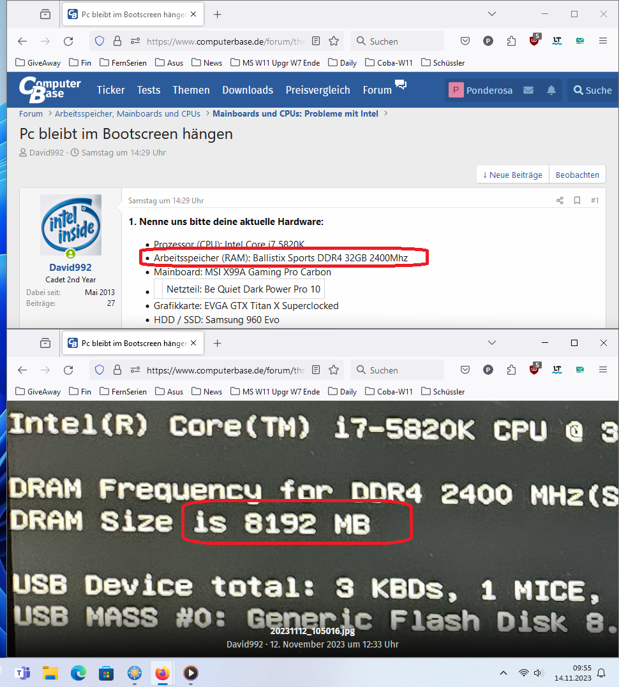Toggle reader view in the bottom window

(316, 370)
